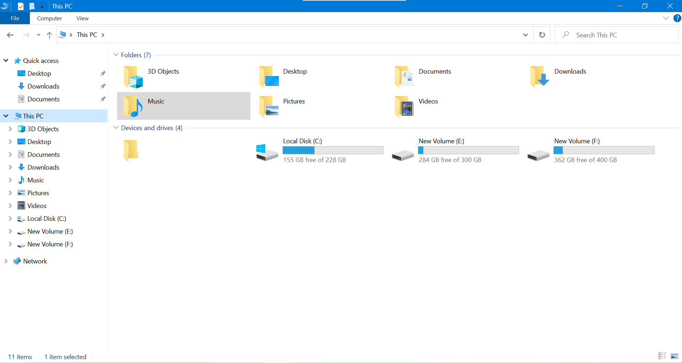Open the Computer ribbon tab
682x363 pixels.
49,18
